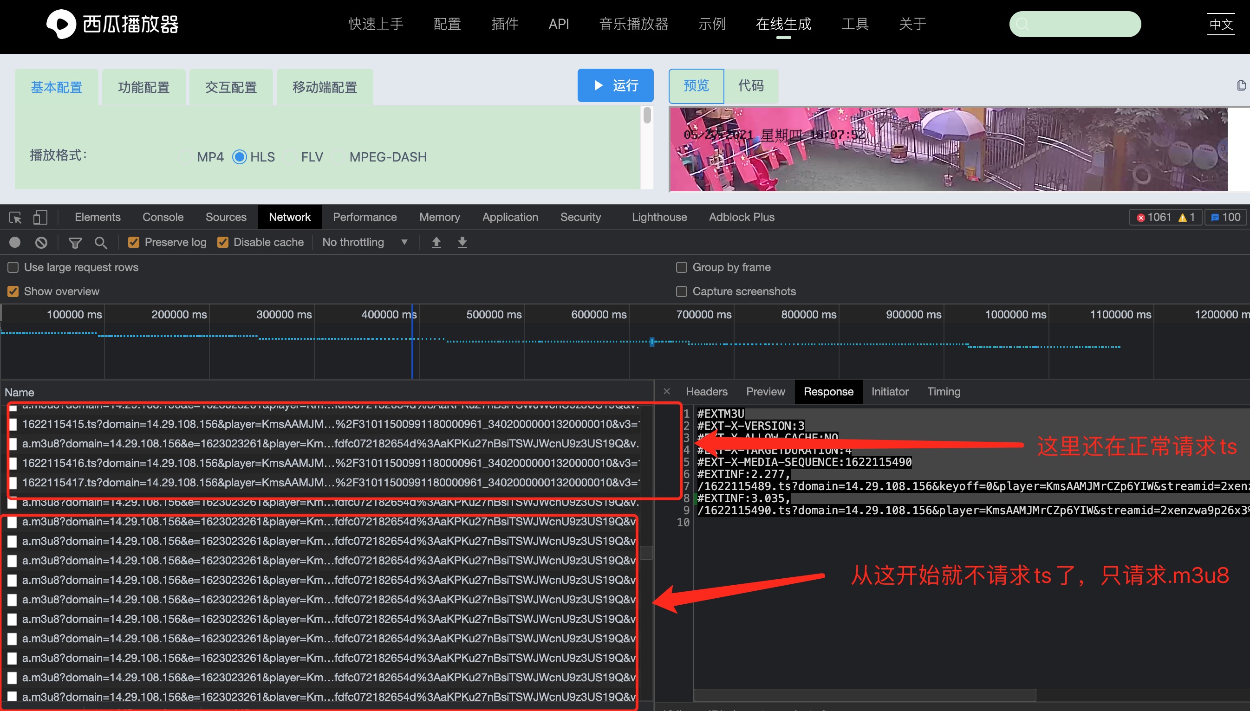Toggle the device toolbar icon
This screenshot has width=1250, height=711.
point(40,217)
